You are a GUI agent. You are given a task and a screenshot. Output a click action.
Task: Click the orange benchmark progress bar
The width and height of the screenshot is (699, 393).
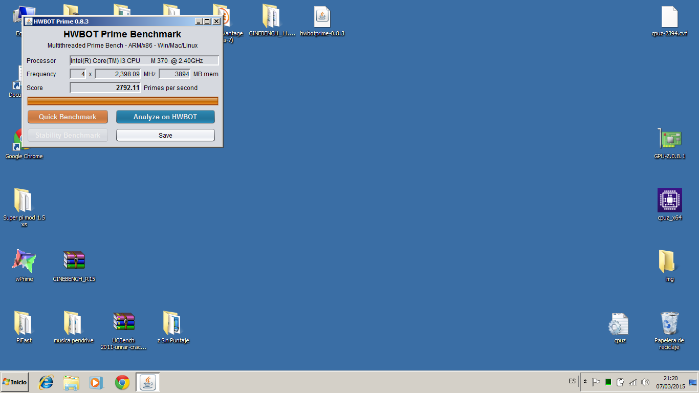point(123,101)
